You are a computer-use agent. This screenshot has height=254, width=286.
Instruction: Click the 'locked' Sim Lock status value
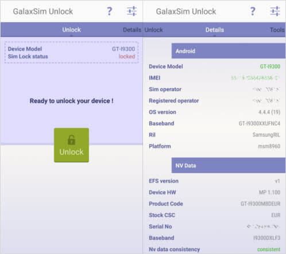(x=127, y=56)
